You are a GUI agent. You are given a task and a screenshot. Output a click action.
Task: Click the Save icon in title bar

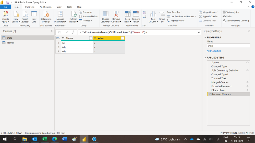pos(8,3)
